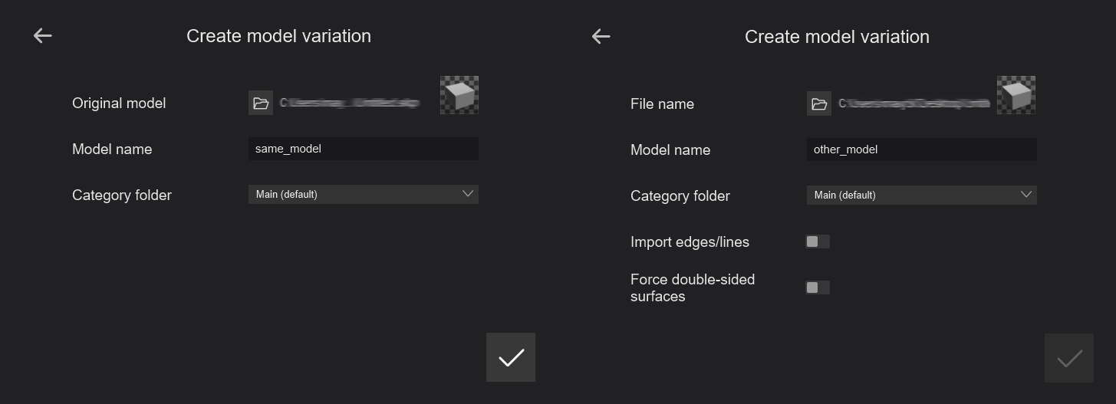Go back from the Original model panel
The height and width of the screenshot is (404, 1116).
click(x=43, y=35)
